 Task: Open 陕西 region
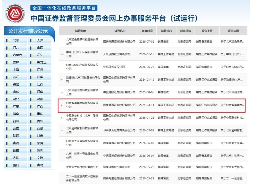(x=15, y=136)
